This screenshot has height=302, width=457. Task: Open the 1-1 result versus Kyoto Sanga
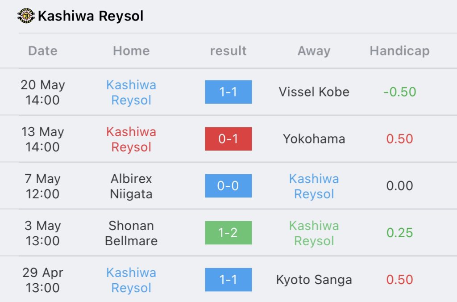pyautogui.click(x=228, y=280)
